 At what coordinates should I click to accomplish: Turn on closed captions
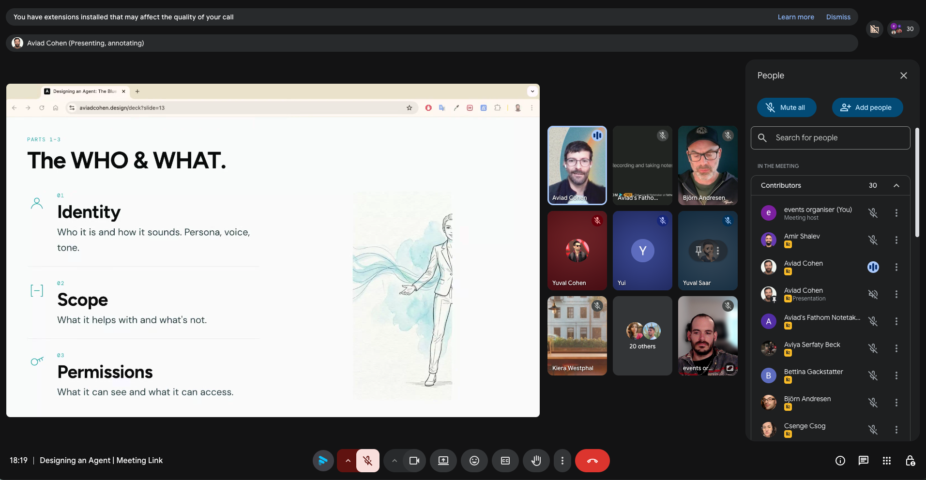pyautogui.click(x=505, y=461)
